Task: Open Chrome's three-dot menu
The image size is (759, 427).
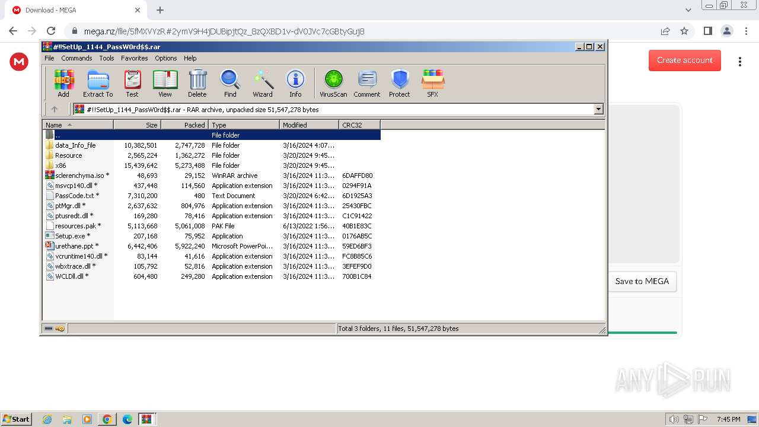Action: 745,31
